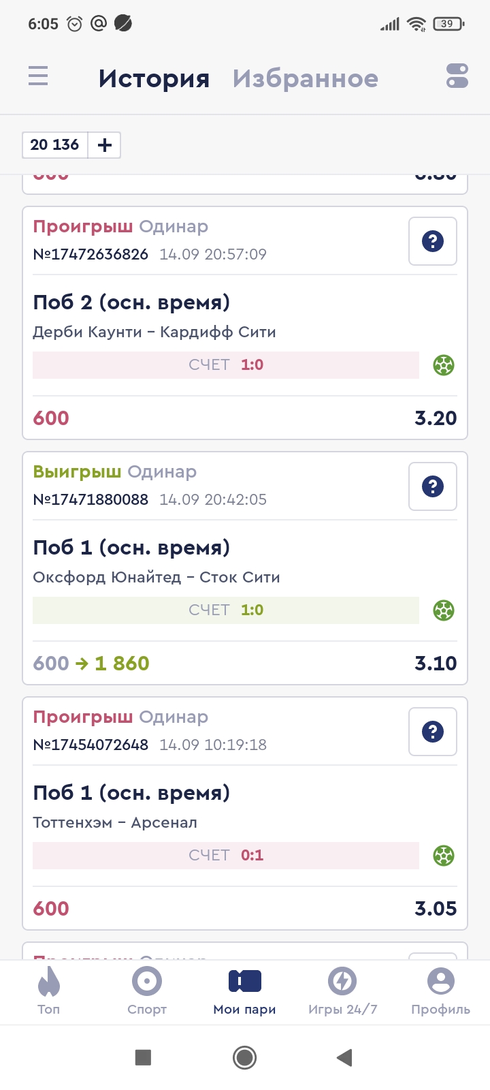Screen dimensions: 490x1090
Task: Open the Тоттенхэм – Арсенал match
Action: 115,822
